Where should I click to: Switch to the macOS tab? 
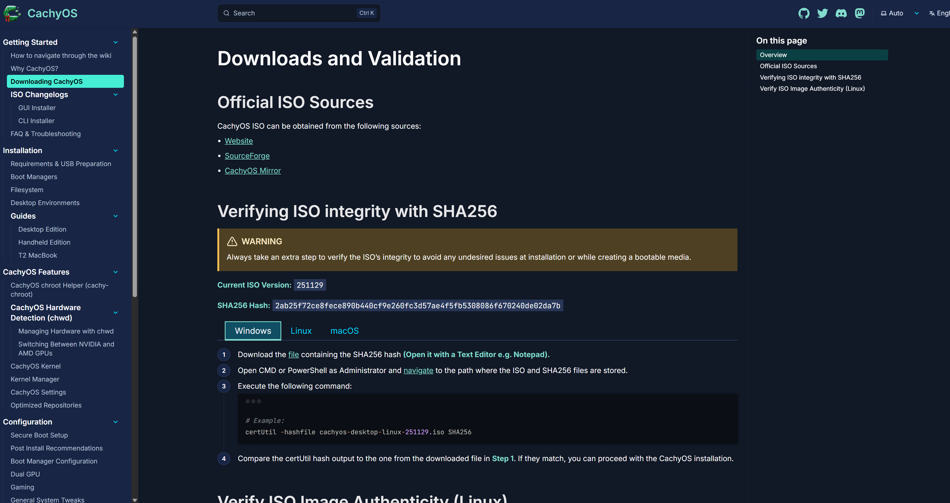coord(344,331)
